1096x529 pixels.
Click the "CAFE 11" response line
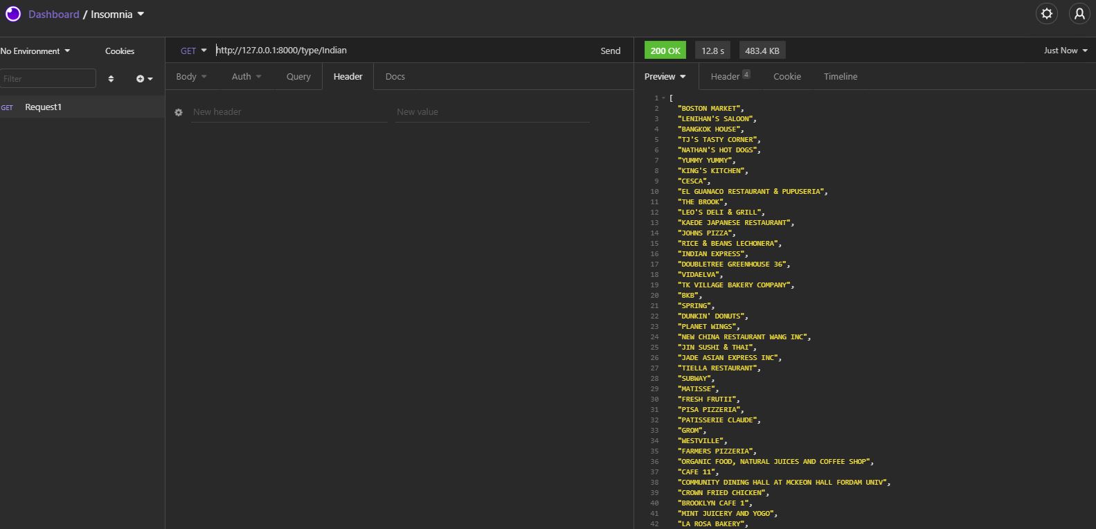[x=698, y=472]
